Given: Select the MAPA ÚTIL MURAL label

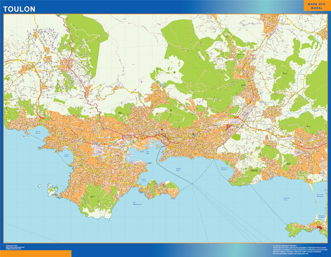Looking at the screenshot, I should coord(316,6).
